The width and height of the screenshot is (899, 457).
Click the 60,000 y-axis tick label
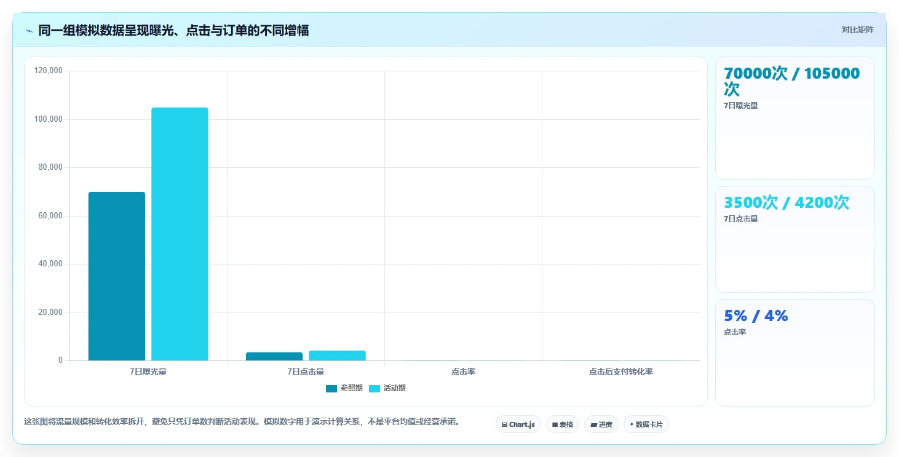50,216
